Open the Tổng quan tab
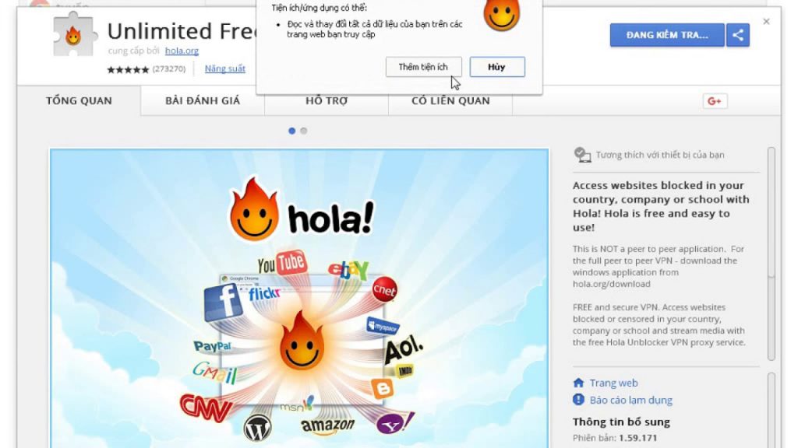Viewport: 798px width, 448px height. [79, 100]
